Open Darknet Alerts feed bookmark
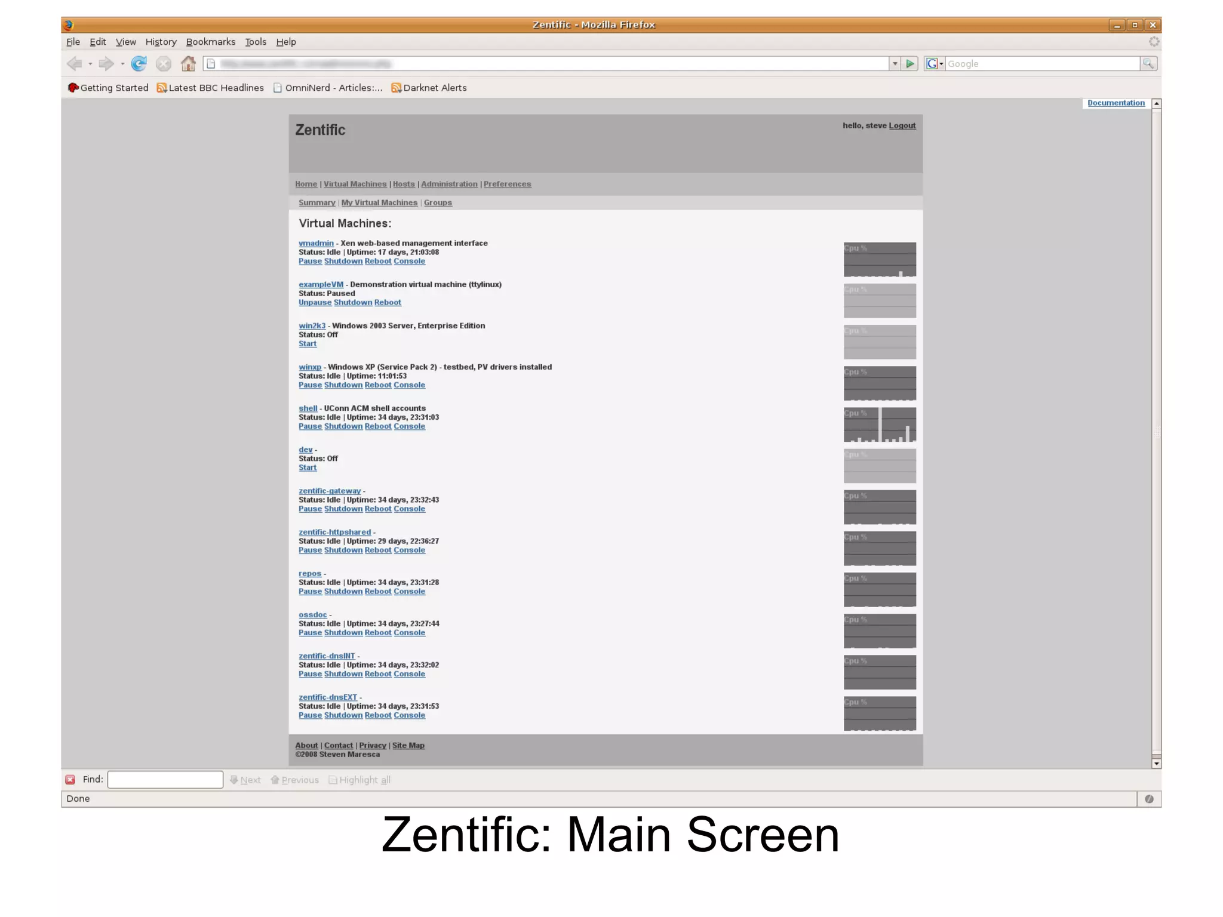The height and width of the screenshot is (917, 1223). point(429,88)
